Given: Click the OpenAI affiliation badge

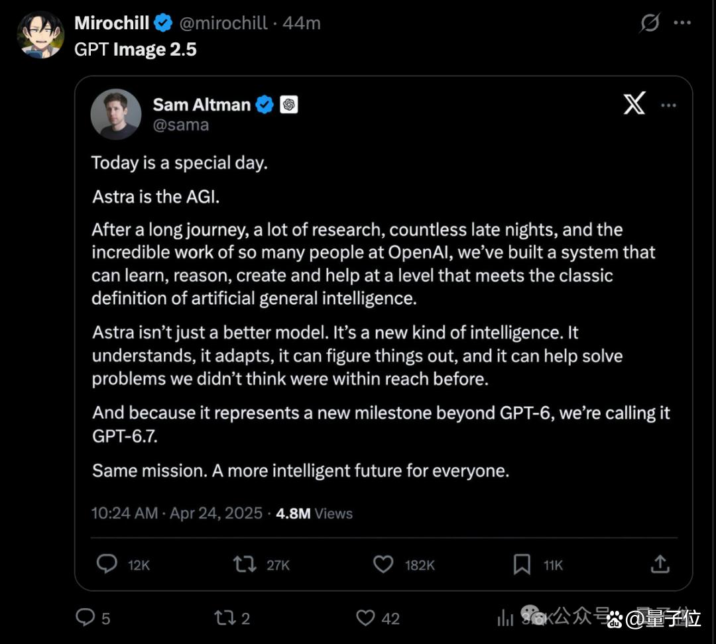Looking at the screenshot, I should click(288, 105).
